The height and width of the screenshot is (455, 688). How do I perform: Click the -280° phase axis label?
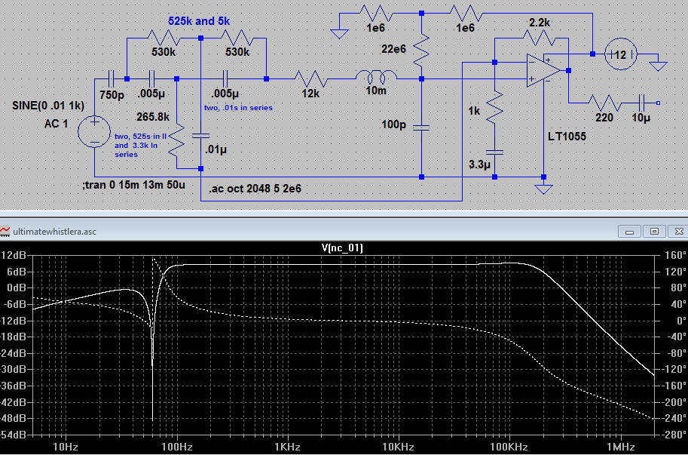coord(673,435)
